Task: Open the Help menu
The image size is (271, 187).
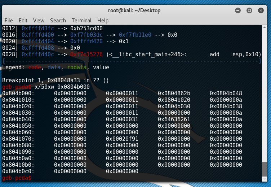Action: point(103,21)
